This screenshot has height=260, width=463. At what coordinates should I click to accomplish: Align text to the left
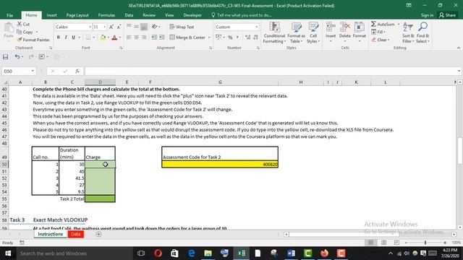click(x=129, y=38)
